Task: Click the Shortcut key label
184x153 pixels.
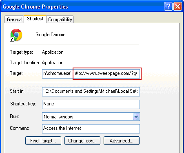Action: pyautogui.click(x=23, y=104)
